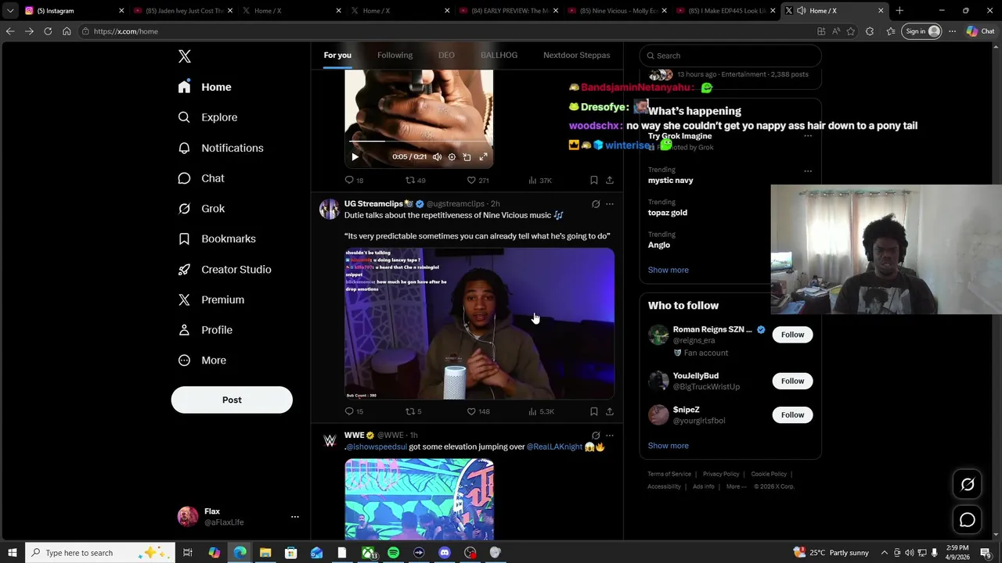
Task: Open the UG Streamclips profile avatar
Action: point(330,209)
